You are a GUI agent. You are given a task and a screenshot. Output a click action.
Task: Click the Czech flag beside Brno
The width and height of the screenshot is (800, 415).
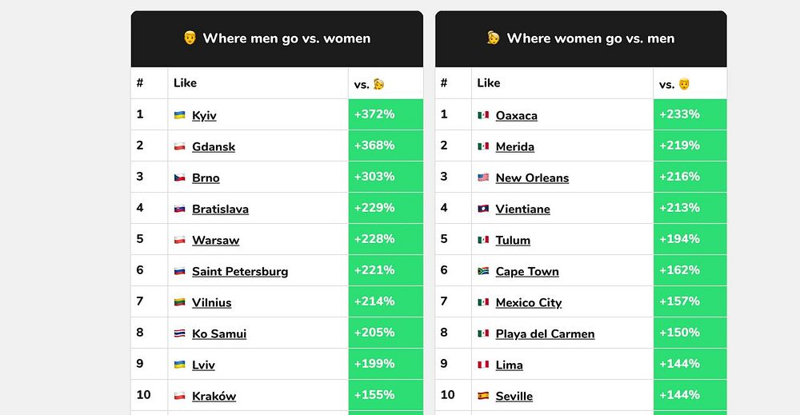(x=180, y=178)
